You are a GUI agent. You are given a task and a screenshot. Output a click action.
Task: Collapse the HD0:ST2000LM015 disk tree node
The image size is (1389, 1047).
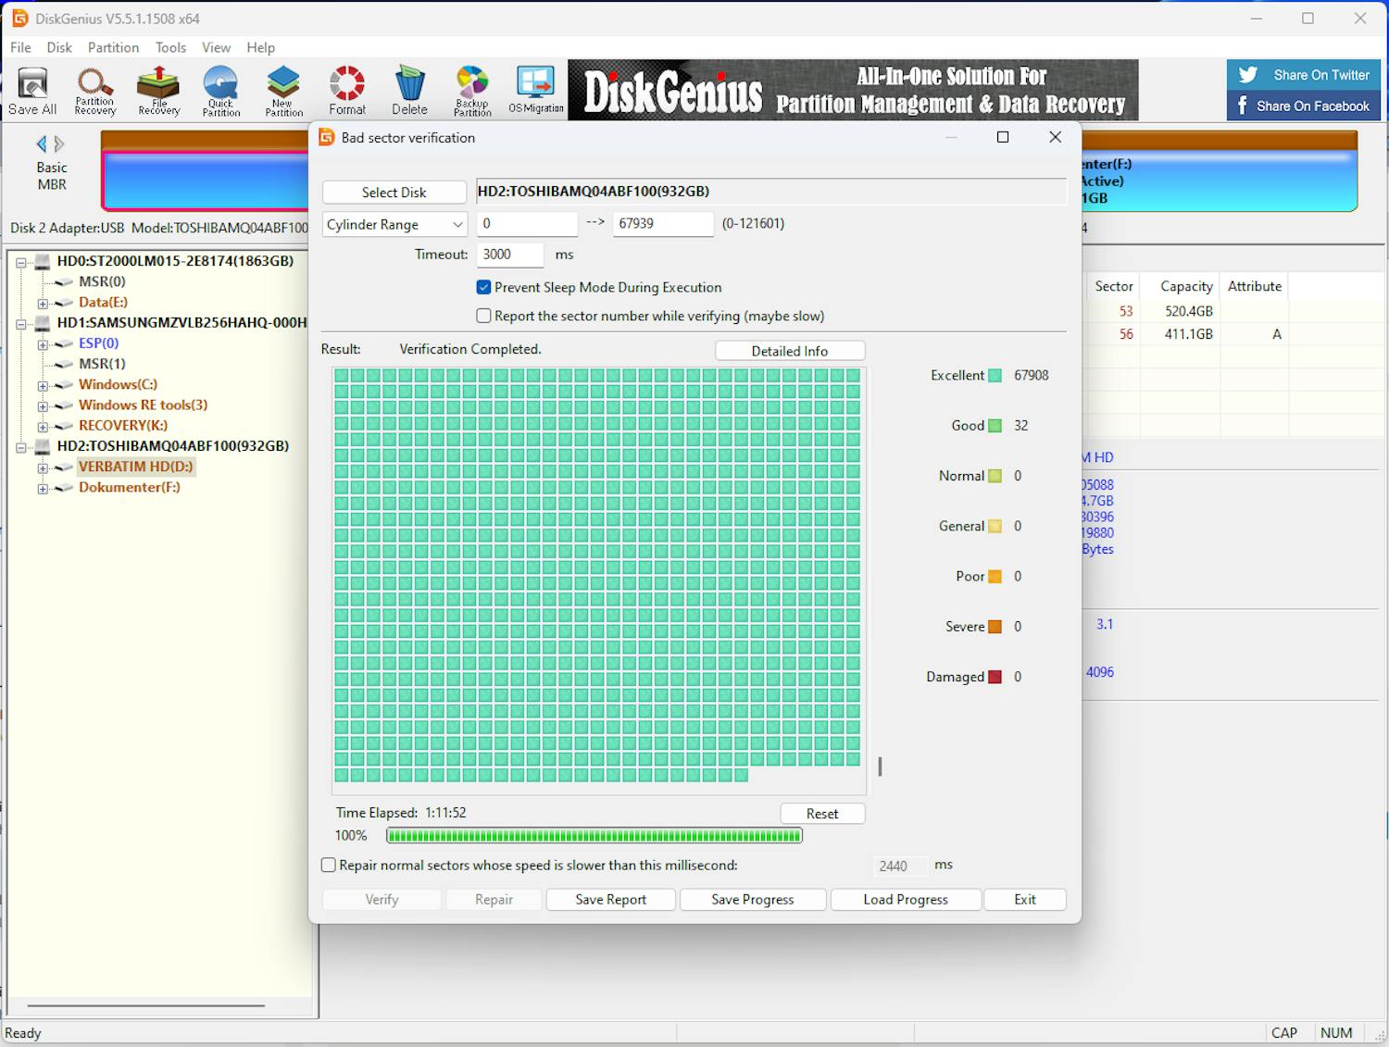pyautogui.click(x=20, y=262)
